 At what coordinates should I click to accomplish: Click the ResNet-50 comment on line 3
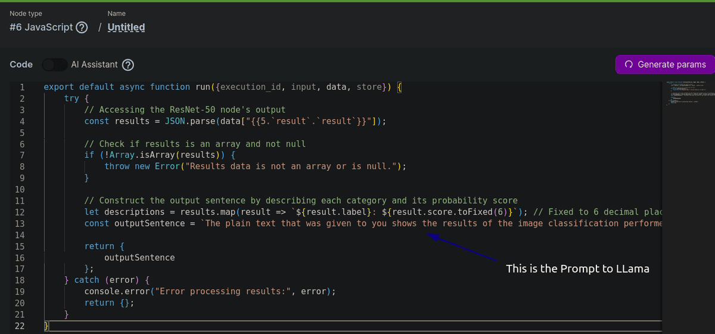pyautogui.click(x=185, y=110)
